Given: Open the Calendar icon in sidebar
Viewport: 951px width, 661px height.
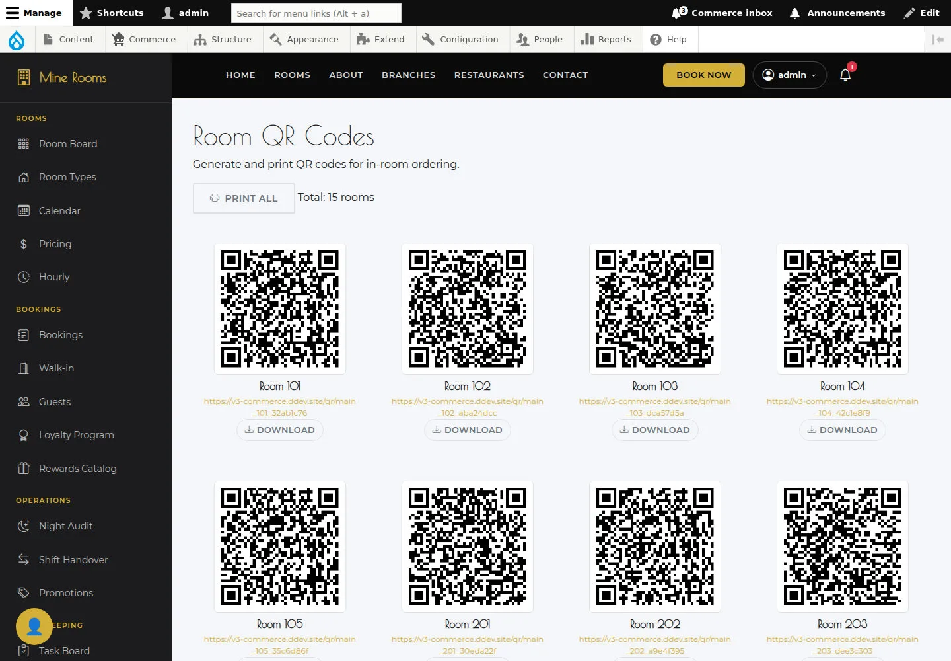Looking at the screenshot, I should pos(24,211).
